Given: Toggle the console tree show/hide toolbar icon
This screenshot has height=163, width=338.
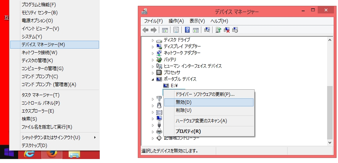Looking at the screenshot, I should pos(165,30).
